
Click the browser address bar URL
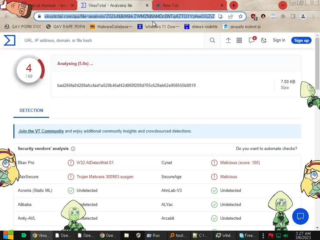pyautogui.click(x=129, y=16)
